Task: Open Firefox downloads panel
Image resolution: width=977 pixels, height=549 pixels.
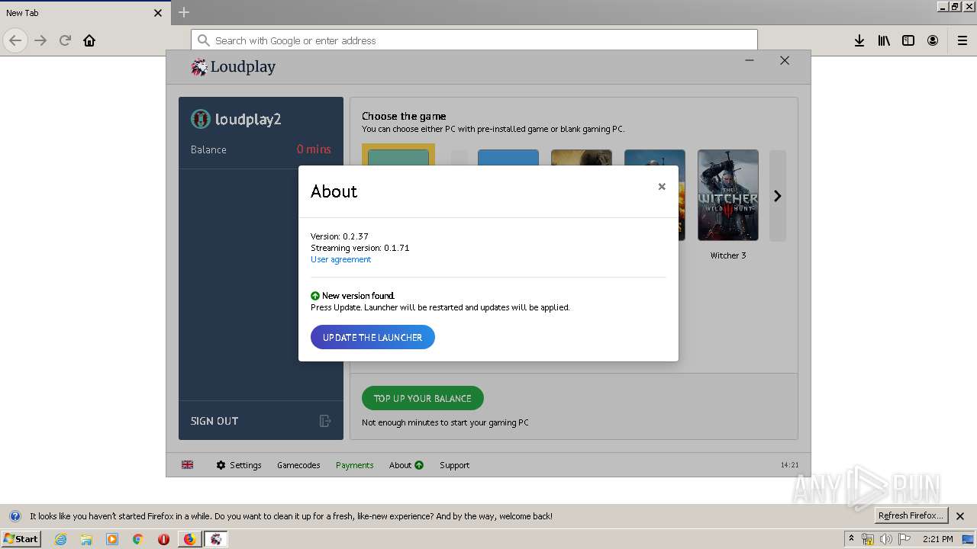Action: click(859, 40)
